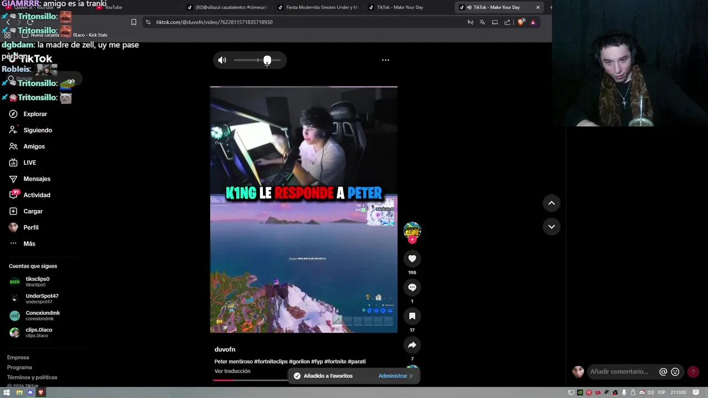Image resolution: width=708 pixels, height=398 pixels.
Task: Click the browser share icon in address bar
Action: (x=507, y=22)
